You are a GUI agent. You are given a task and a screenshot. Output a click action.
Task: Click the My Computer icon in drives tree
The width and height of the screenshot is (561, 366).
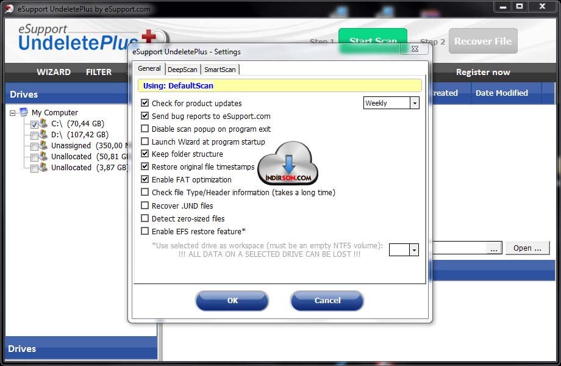coord(24,112)
